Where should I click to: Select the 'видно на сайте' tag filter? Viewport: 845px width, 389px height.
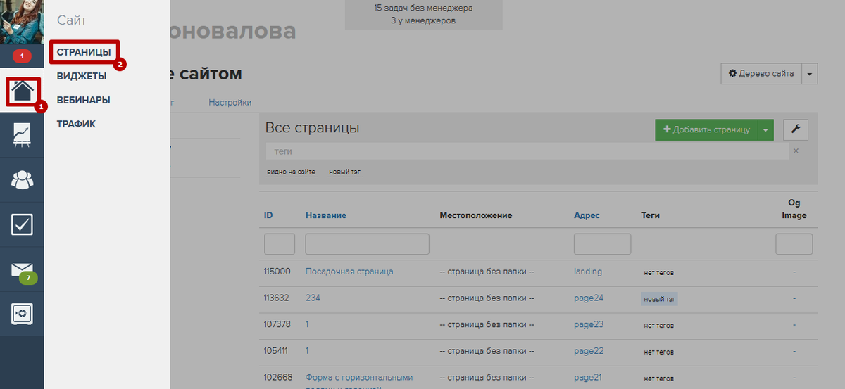[291, 172]
